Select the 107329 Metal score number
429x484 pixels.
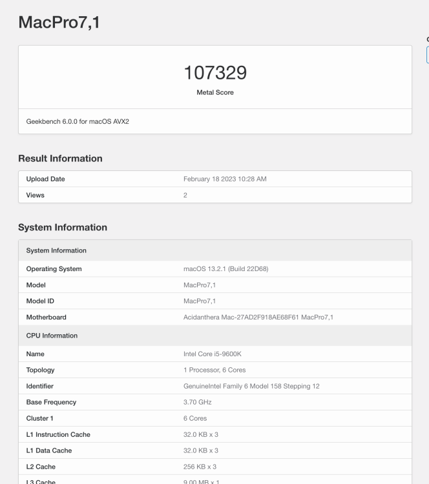click(x=215, y=73)
